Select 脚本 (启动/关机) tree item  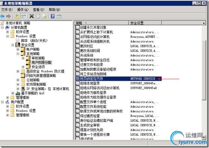click(34, 40)
